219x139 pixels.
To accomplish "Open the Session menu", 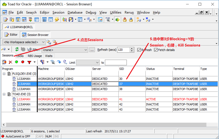I will click(58, 12).
